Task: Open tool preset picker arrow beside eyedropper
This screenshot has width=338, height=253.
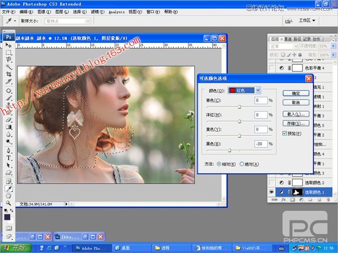Action: click(15, 21)
